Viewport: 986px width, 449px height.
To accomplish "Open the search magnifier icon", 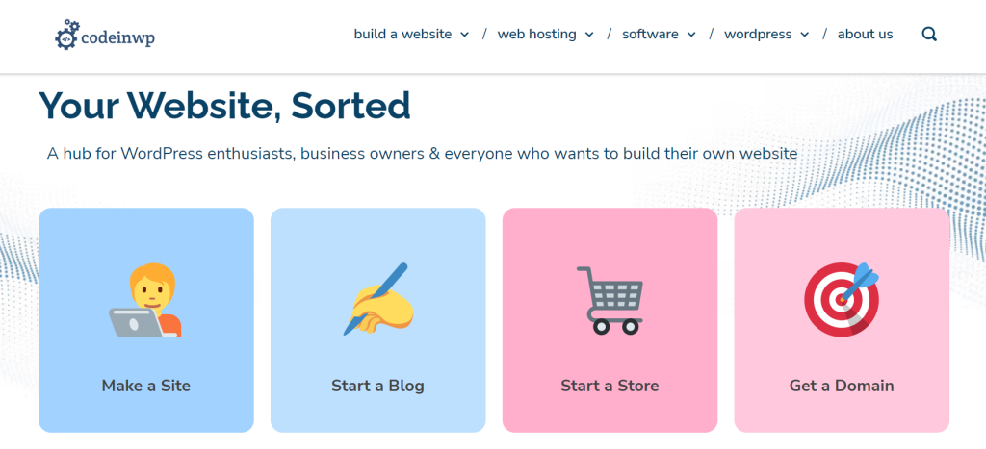I will pyautogui.click(x=929, y=34).
